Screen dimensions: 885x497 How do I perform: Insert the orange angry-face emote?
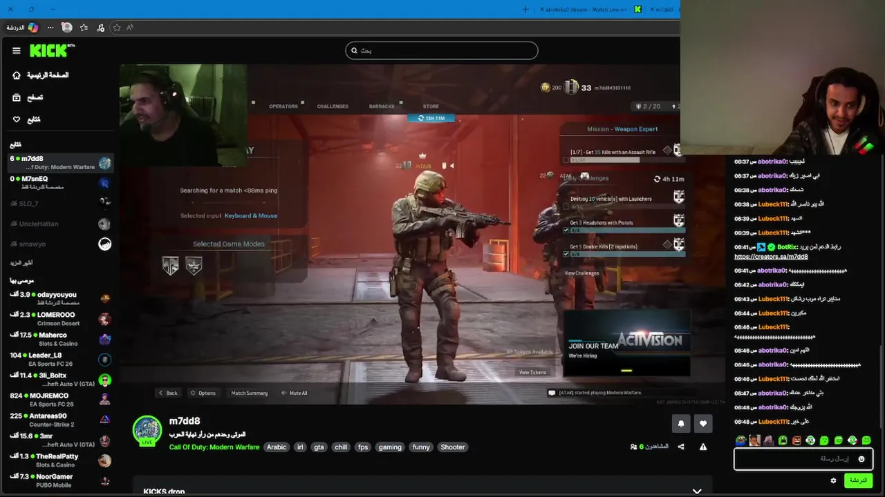pos(796,440)
